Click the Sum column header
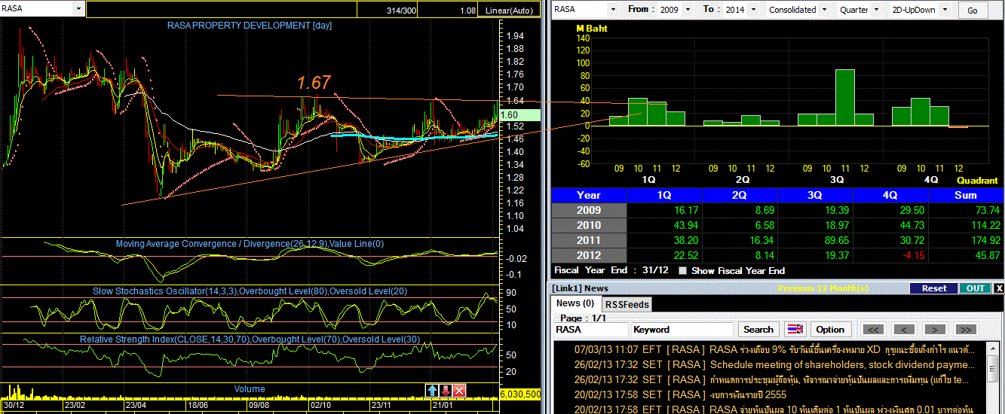The image size is (1005, 414). coord(966,195)
